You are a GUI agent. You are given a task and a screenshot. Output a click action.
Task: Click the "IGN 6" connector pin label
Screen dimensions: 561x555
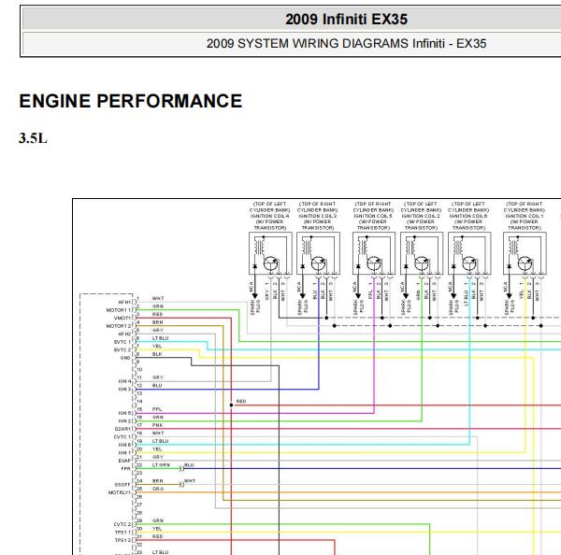pos(125,445)
